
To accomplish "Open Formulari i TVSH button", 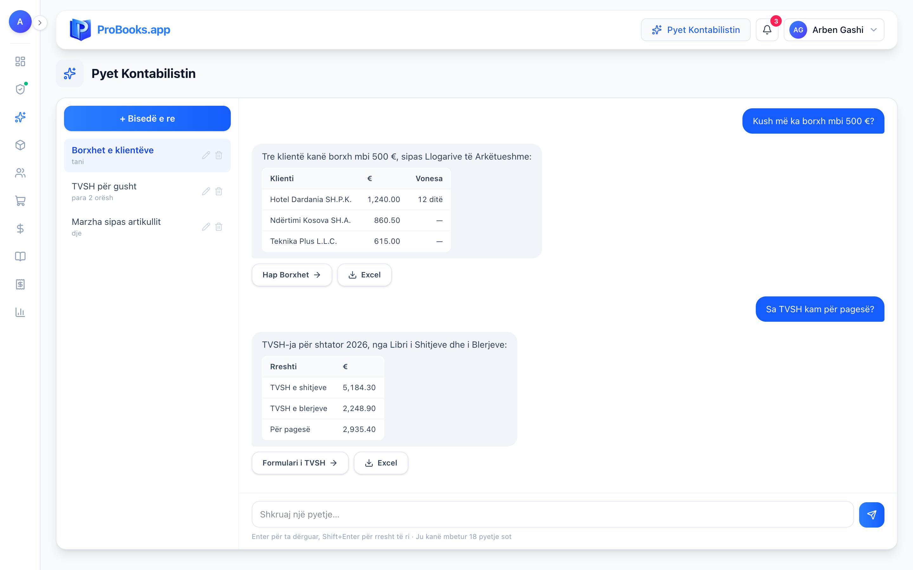I will pyautogui.click(x=300, y=463).
